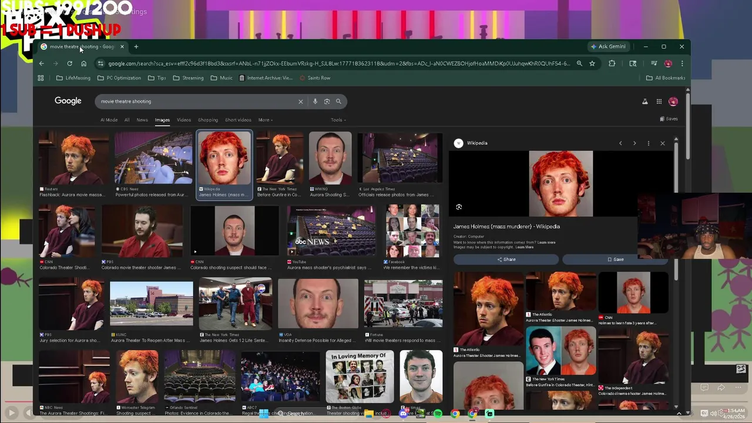Clear the Google search box with X
This screenshot has height=423, width=752.
300,101
